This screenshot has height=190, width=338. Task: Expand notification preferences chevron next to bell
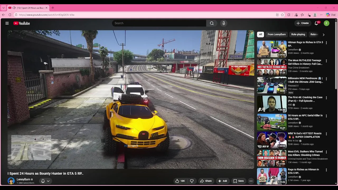point(48,181)
